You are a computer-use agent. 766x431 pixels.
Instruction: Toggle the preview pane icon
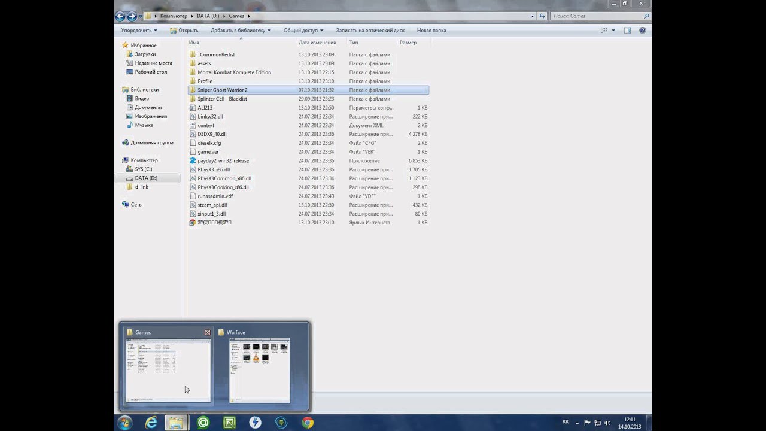(x=627, y=30)
